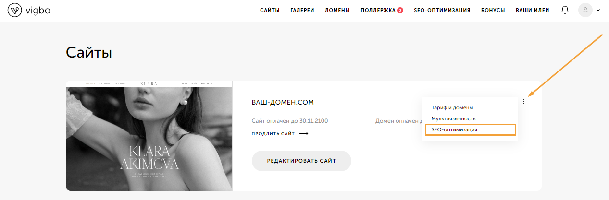Click arrow next to Продлить сайт

click(303, 134)
